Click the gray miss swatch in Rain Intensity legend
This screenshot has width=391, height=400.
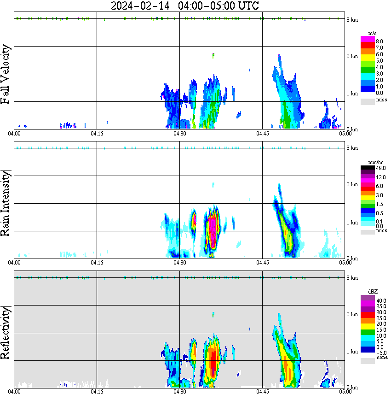(x=368, y=232)
